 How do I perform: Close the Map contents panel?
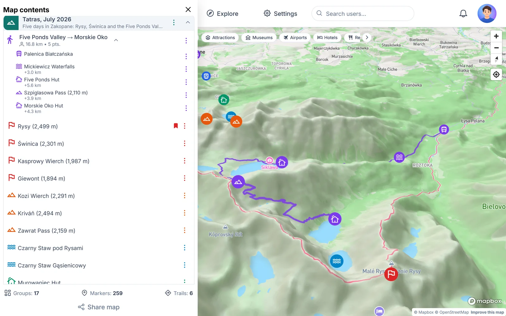pos(188,9)
